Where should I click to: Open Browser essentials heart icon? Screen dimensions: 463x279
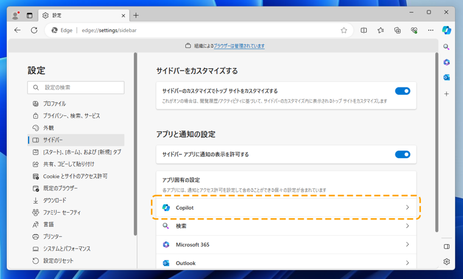414,30
